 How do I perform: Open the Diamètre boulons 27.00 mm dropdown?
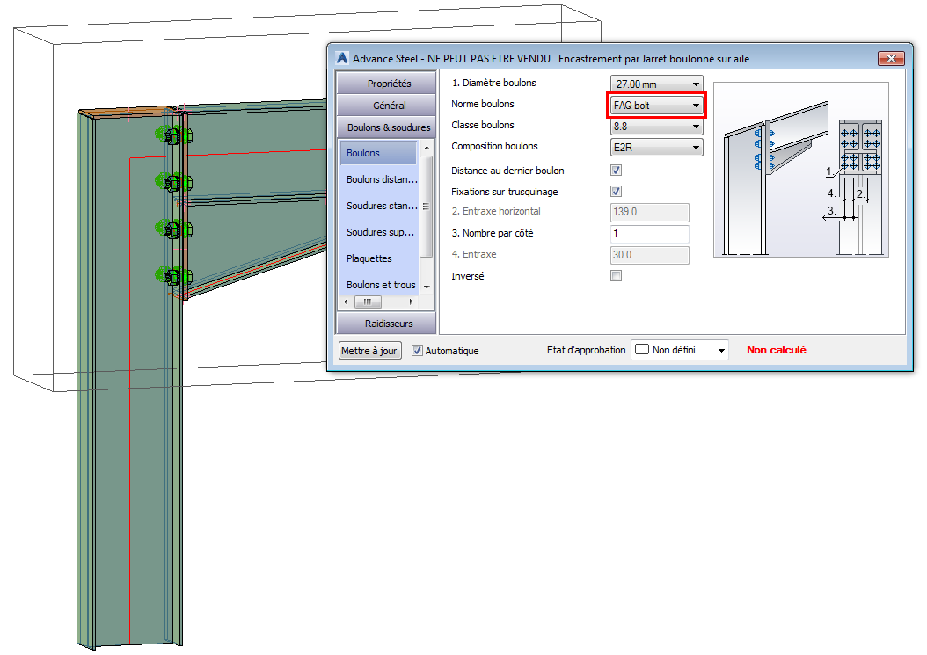656,84
